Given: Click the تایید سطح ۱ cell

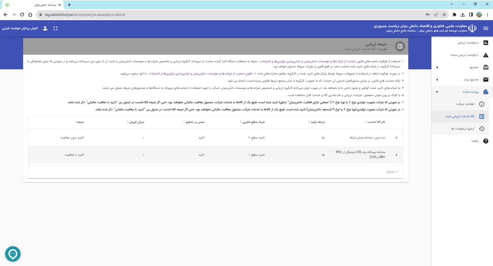Looking at the screenshot, I should pos(256,155).
